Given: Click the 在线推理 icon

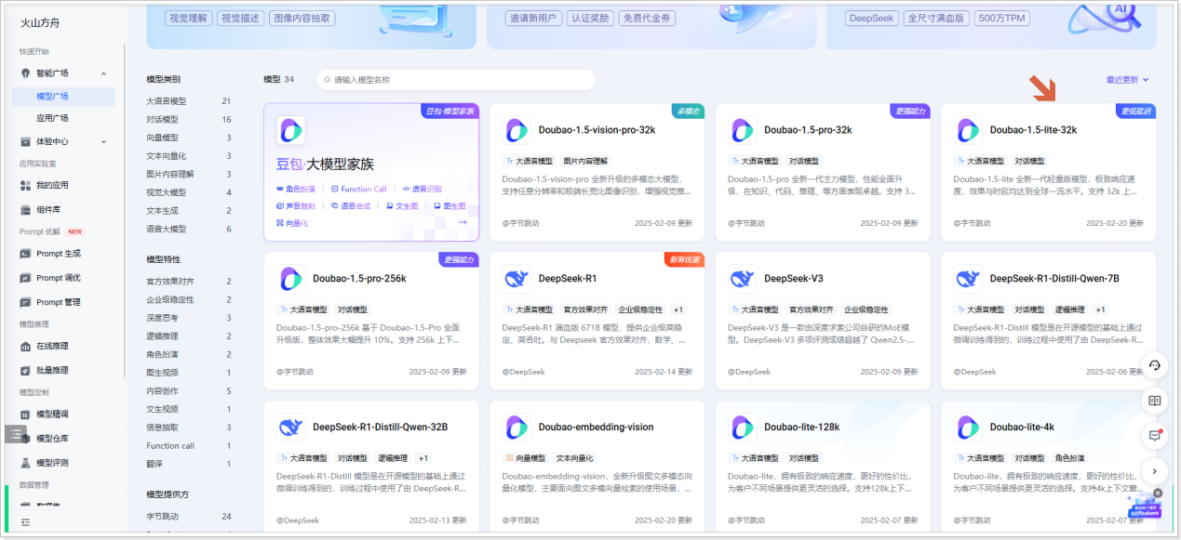Looking at the screenshot, I should point(25,346).
